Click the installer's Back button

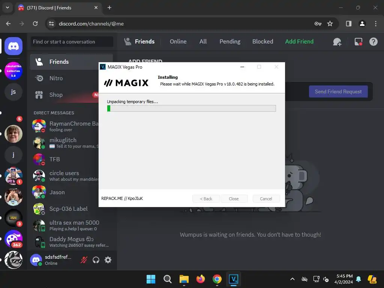(206, 199)
